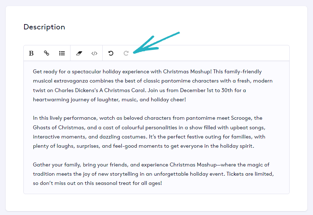Click the blank line between first two paragraphs

pyautogui.click(x=142, y=109)
